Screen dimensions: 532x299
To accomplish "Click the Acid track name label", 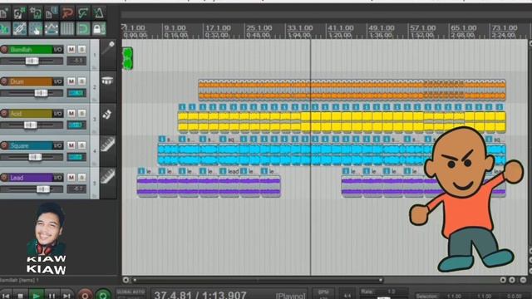I will click(31, 113).
